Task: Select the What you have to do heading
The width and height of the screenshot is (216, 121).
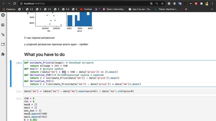Action: (x=44, y=54)
